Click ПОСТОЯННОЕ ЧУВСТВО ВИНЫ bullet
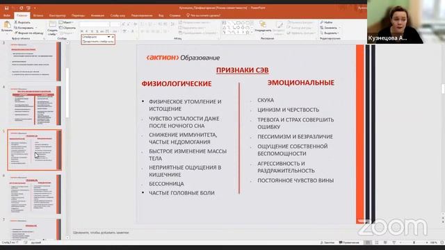Viewport: 445px width, 250px height. [x=296, y=181]
